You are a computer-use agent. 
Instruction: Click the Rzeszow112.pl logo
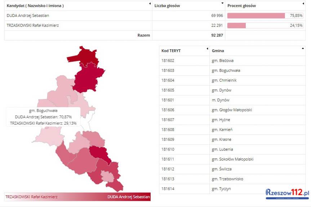coord(287,194)
